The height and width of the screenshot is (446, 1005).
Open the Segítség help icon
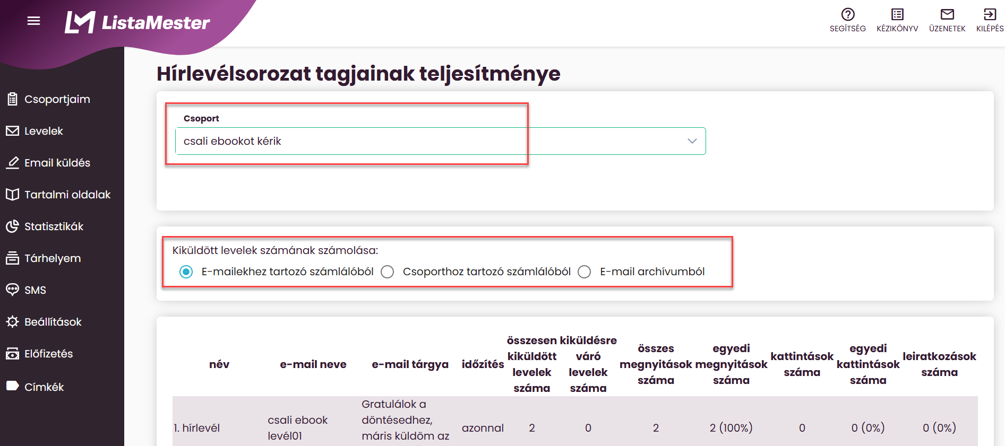point(848,14)
